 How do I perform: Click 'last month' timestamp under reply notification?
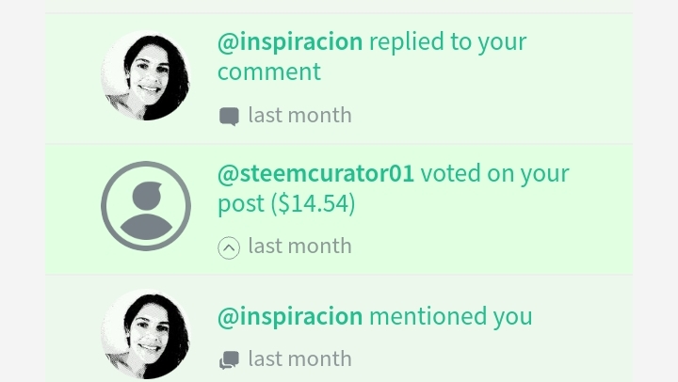click(x=299, y=116)
